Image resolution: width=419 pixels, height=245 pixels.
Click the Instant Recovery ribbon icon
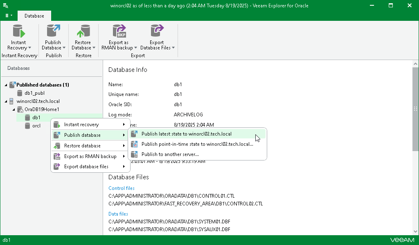tap(19, 31)
